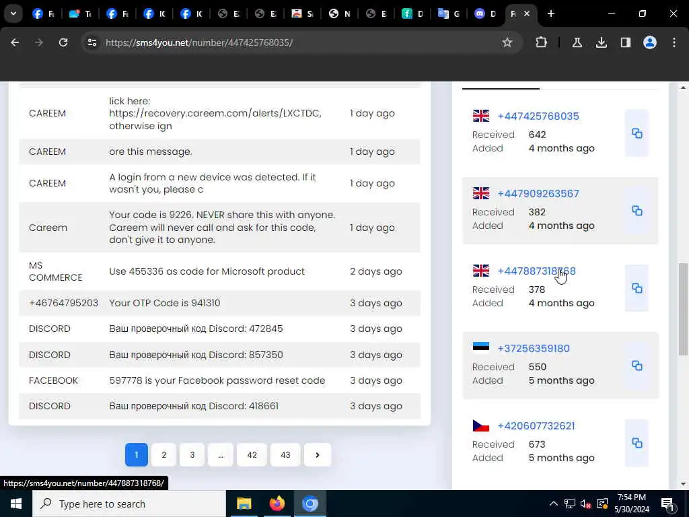Screen dimensions: 689x517
Task: Click the page vertical scrollbar thumb
Action: tap(684, 309)
